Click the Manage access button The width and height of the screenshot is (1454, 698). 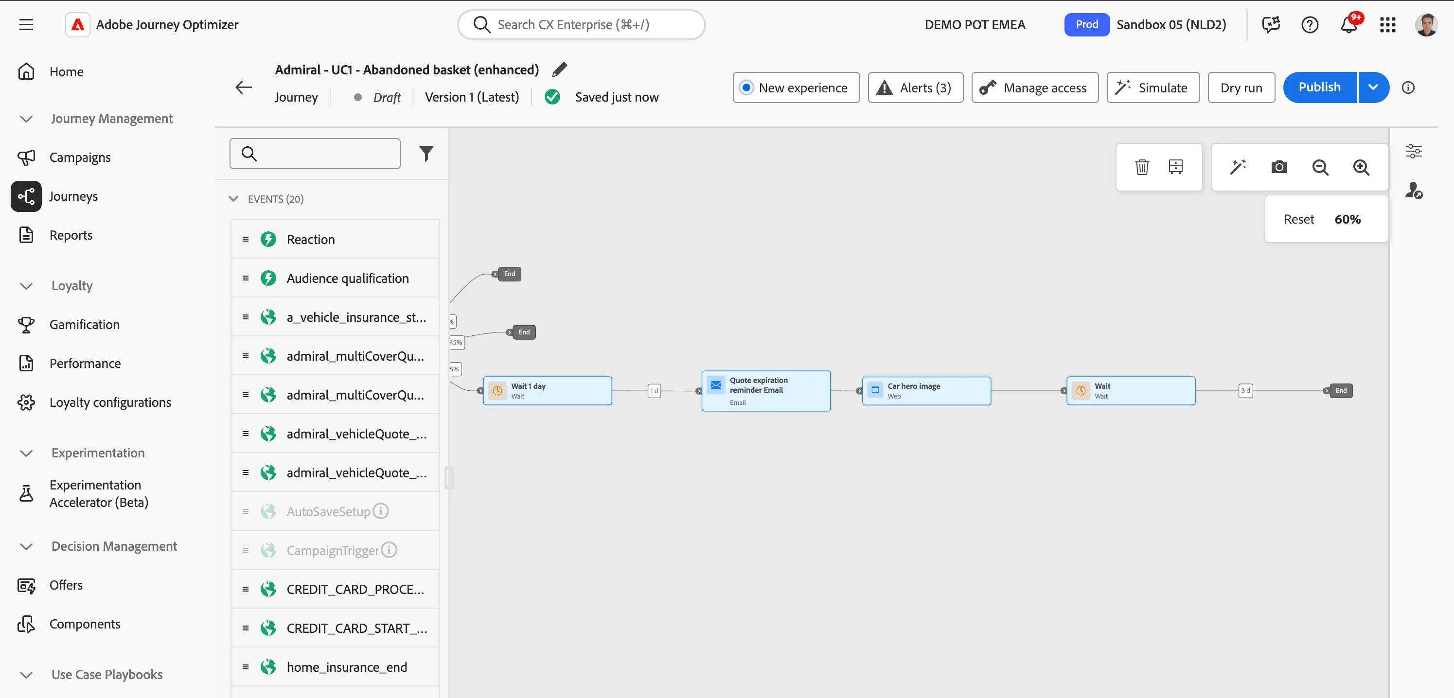(x=1035, y=87)
